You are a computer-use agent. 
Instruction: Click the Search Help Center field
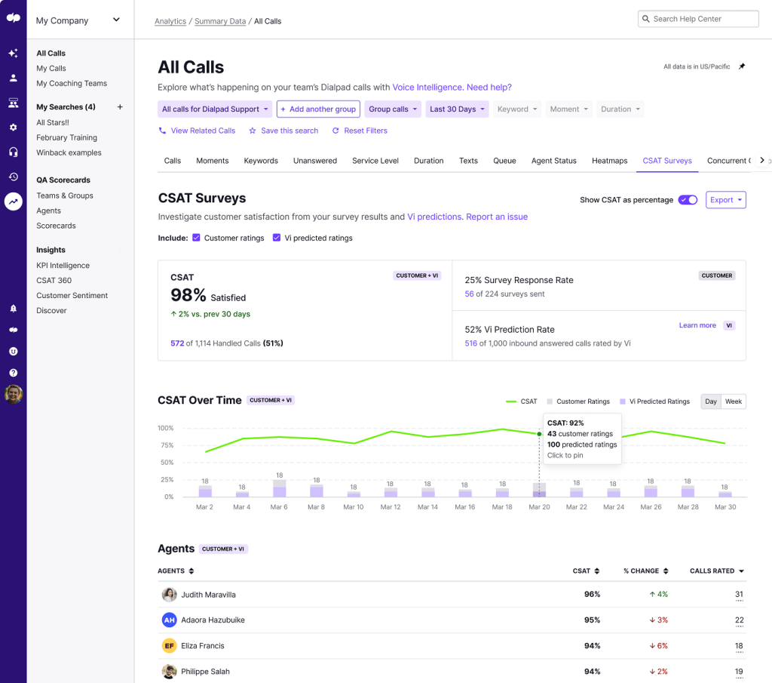point(698,18)
